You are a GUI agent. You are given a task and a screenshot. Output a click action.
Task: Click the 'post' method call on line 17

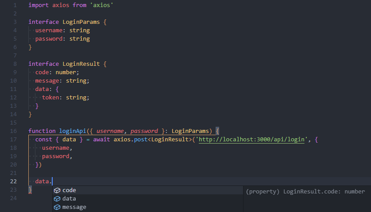pos(141,140)
